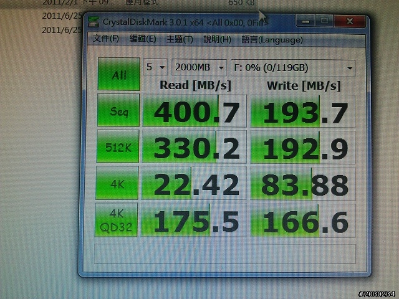Run all benchmarks with the All button

119,74
